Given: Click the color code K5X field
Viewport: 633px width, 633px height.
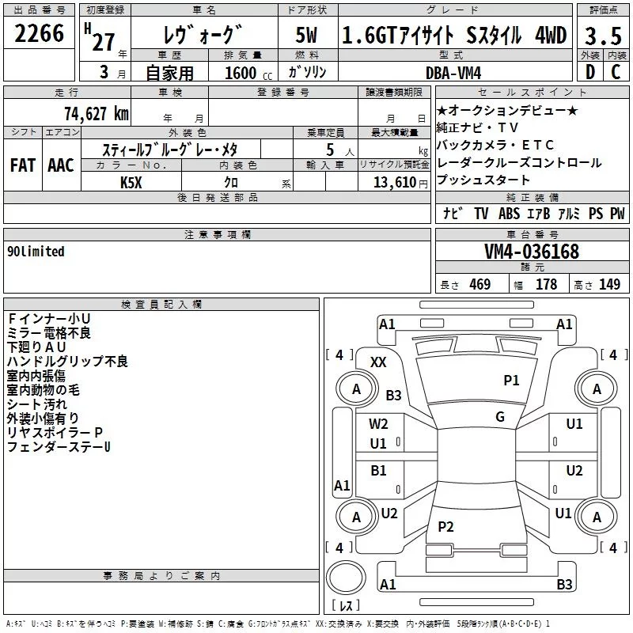Looking at the screenshot, I should click(x=131, y=182).
